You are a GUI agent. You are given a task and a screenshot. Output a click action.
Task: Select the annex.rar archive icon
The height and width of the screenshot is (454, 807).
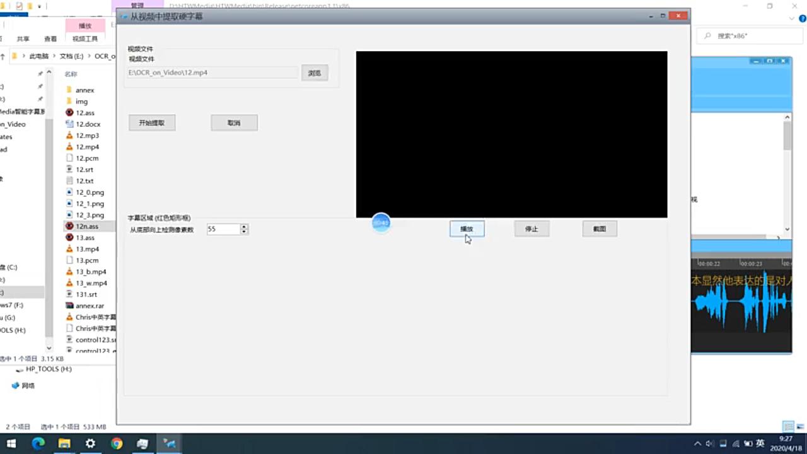70,306
